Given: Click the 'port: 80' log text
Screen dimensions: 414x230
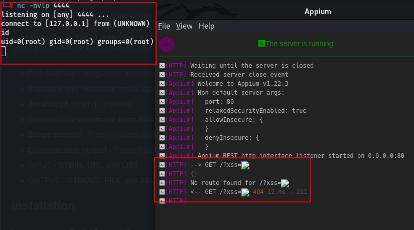Looking at the screenshot, I should point(219,102).
